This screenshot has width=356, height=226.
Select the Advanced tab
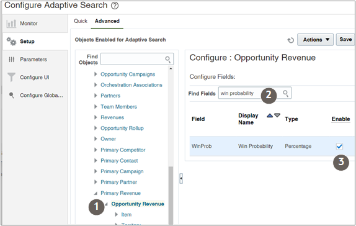tap(107, 21)
